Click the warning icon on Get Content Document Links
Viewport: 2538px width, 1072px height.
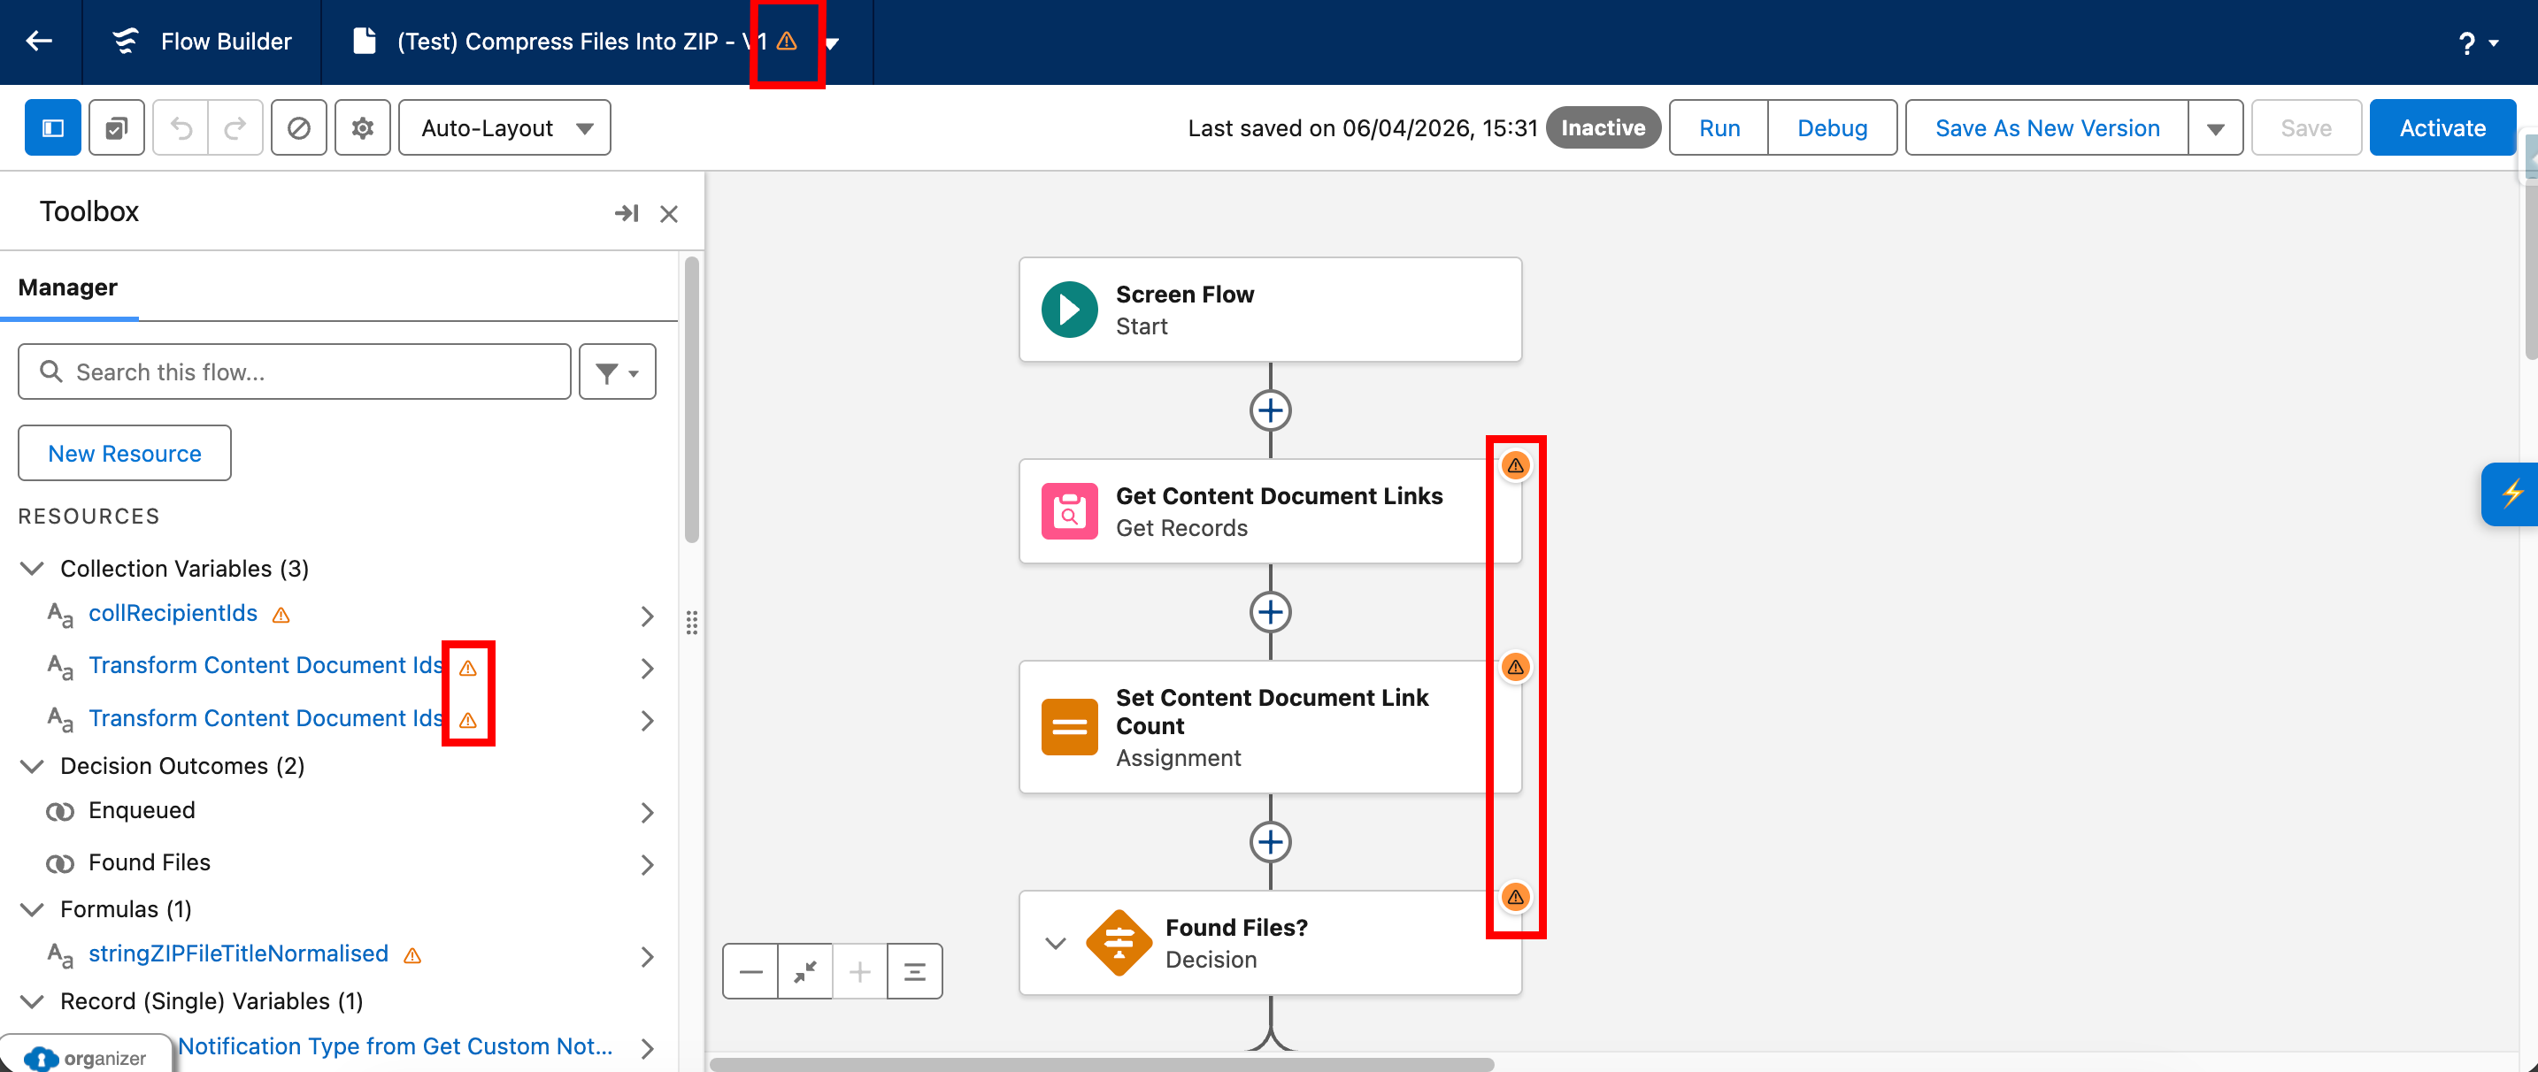coord(1515,465)
